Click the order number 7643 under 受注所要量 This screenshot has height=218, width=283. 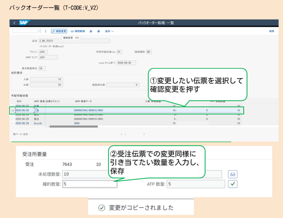pos(67,164)
